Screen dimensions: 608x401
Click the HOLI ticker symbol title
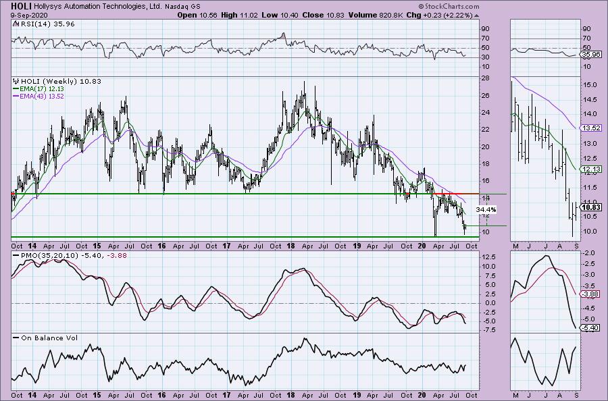(21, 6)
